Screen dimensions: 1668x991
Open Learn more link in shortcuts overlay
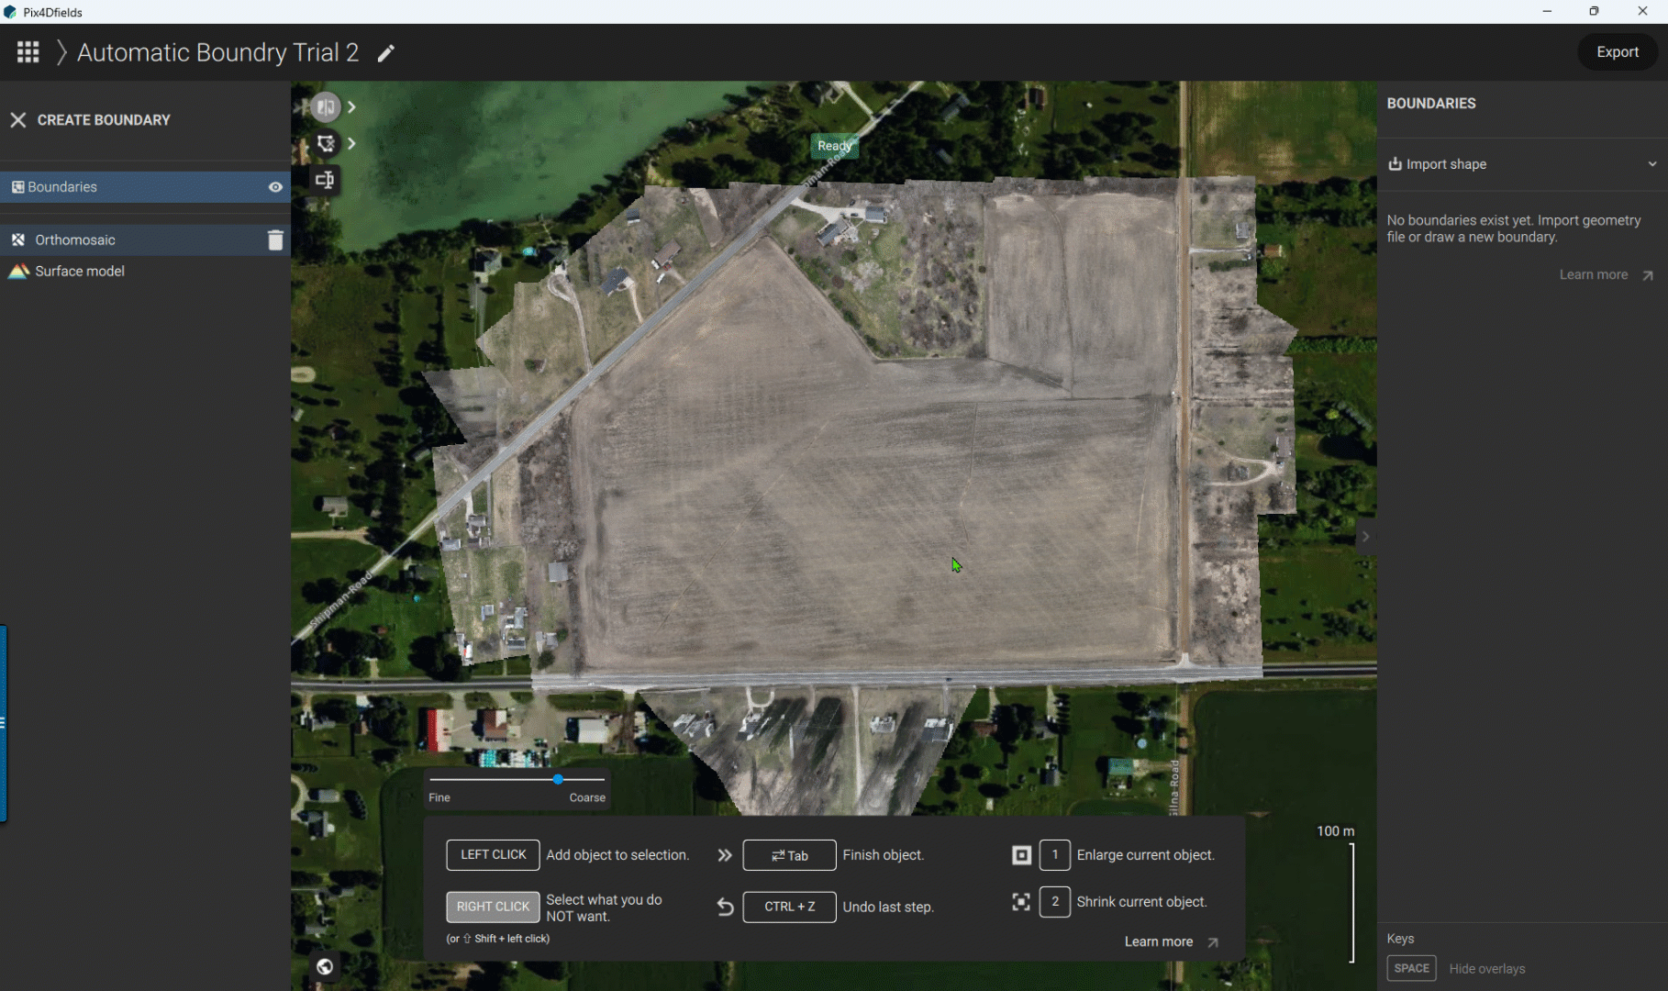coord(1171,942)
